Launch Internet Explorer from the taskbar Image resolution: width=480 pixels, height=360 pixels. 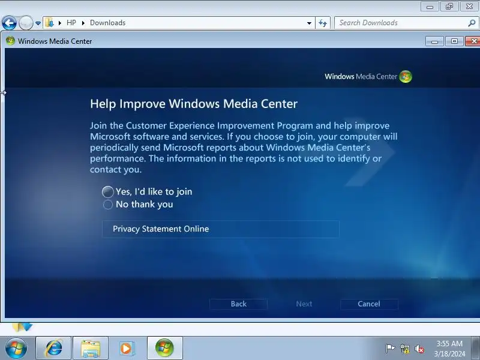pyautogui.click(x=53, y=348)
